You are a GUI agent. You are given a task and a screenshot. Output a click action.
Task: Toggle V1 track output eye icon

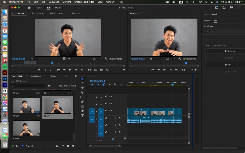[x=111, y=110]
